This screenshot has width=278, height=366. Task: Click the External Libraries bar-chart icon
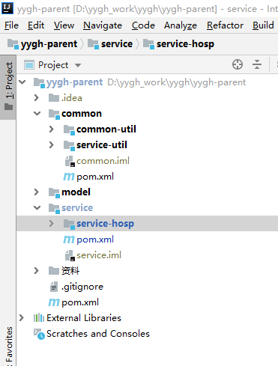(x=39, y=318)
